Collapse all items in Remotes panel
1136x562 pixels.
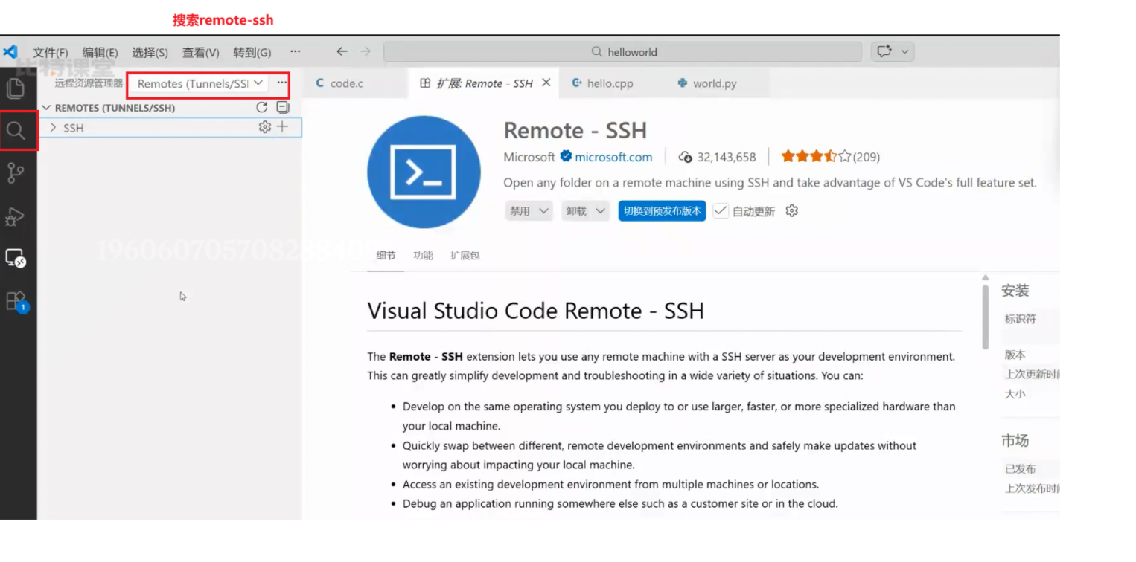pos(283,108)
